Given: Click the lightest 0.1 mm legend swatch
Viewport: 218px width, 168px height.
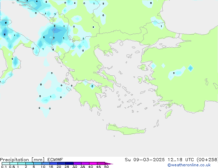Looking at the screenshot, I should 6,164.
